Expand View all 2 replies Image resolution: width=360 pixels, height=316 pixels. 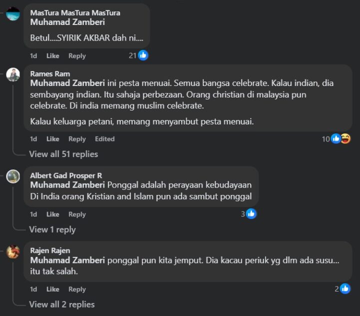click(x=62, y=304)
